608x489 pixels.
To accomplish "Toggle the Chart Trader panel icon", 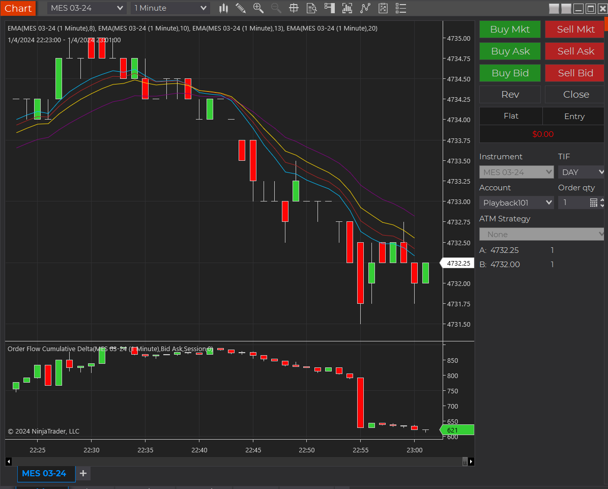I will coord(330,8).
